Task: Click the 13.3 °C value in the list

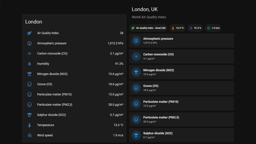Action: point(118,125)
